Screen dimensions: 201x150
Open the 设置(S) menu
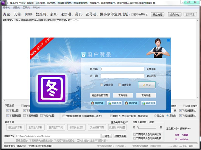pos(16,8)
